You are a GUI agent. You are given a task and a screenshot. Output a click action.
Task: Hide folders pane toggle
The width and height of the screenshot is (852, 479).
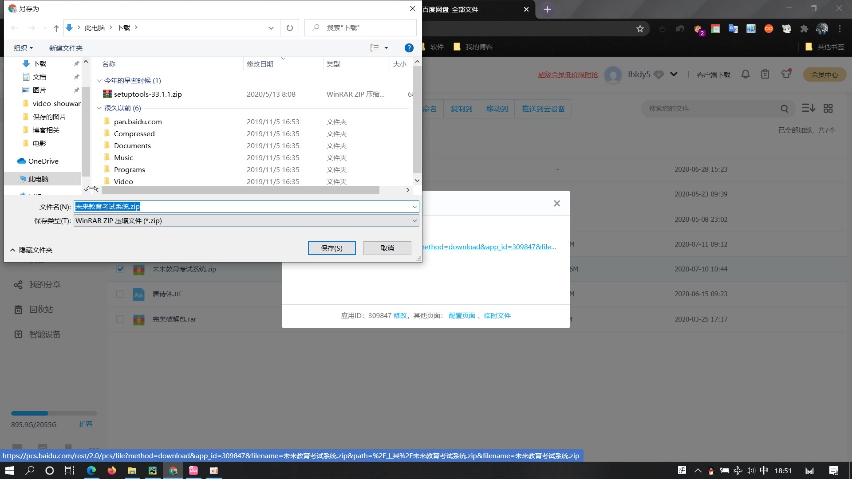pyautogui.click(x=31, y=250)
